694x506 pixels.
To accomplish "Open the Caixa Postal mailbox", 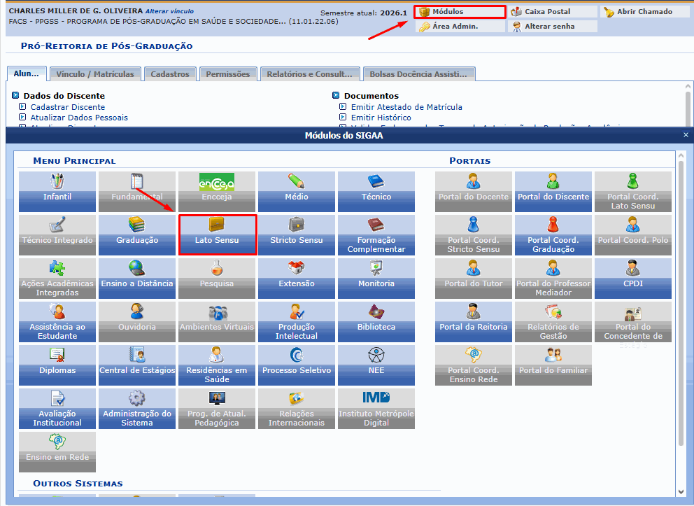I will coord(553,12).
